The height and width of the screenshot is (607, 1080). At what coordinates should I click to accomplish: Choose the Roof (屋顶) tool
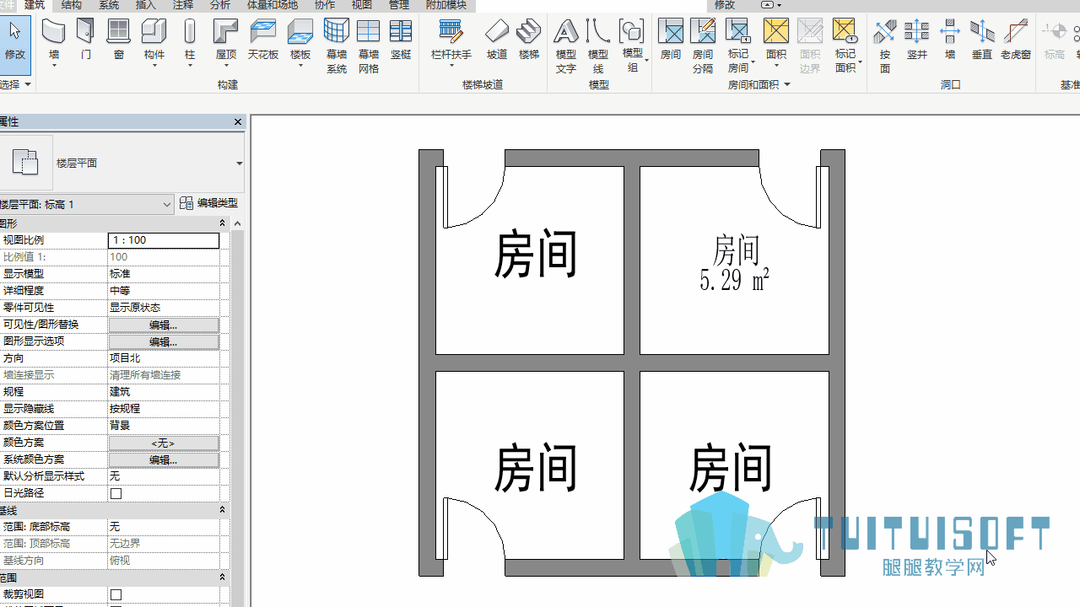[226, 42]
